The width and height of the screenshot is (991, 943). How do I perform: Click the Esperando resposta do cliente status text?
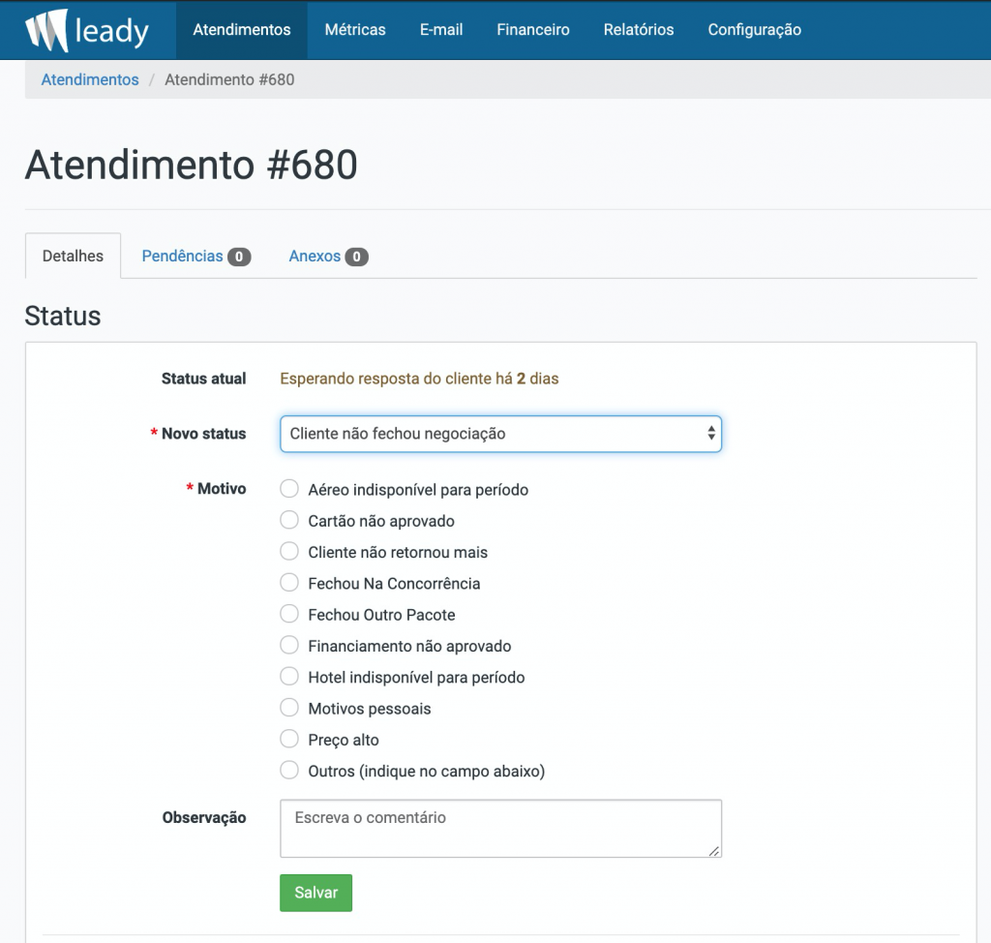pos(419,379)
